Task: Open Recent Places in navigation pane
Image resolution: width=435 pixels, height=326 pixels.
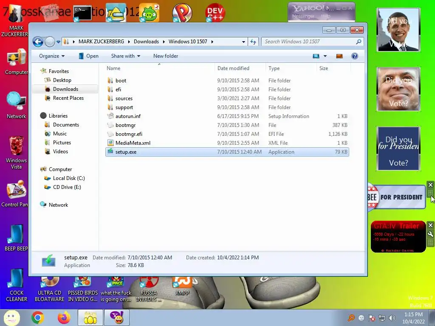Action: click(x=68, y=98)
